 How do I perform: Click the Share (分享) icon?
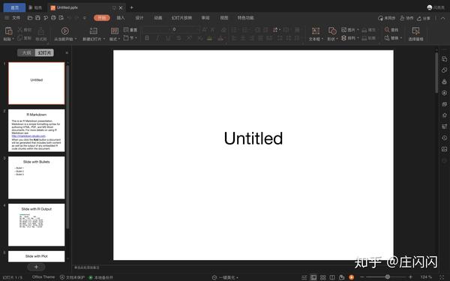[x=419, y=18]
